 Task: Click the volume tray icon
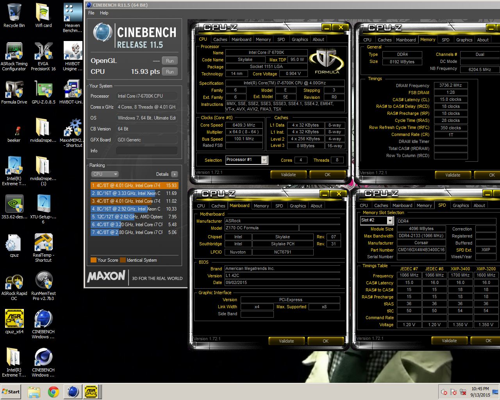pos(444,392)
